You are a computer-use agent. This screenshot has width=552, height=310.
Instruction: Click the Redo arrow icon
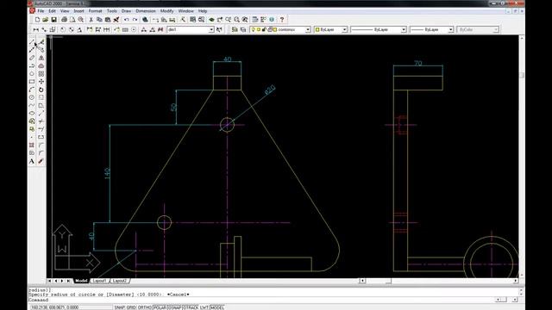135,20
